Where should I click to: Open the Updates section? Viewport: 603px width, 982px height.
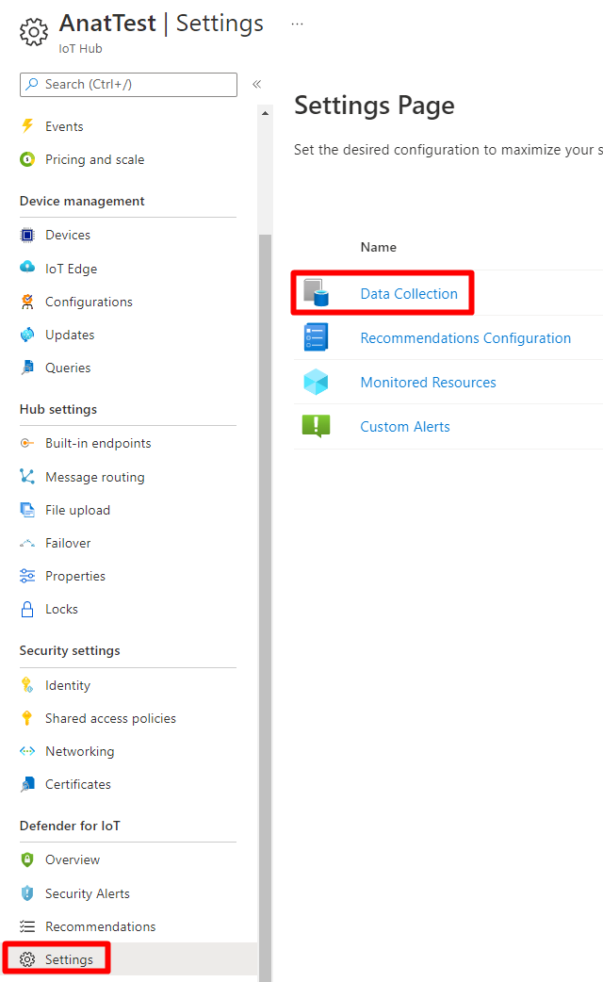pyautogui.click(x=29, y=334)
